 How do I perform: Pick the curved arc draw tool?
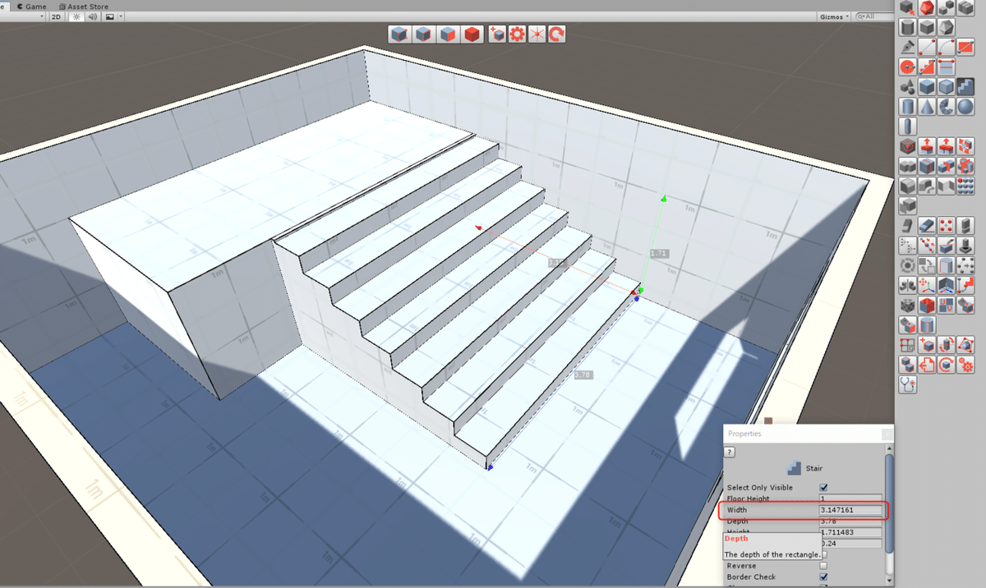947,47
